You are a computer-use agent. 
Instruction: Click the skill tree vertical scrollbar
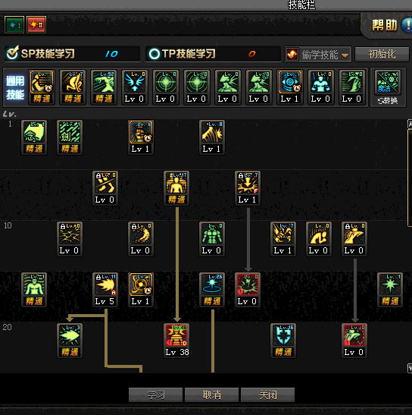pyautogui.click(x=410, y=246)
